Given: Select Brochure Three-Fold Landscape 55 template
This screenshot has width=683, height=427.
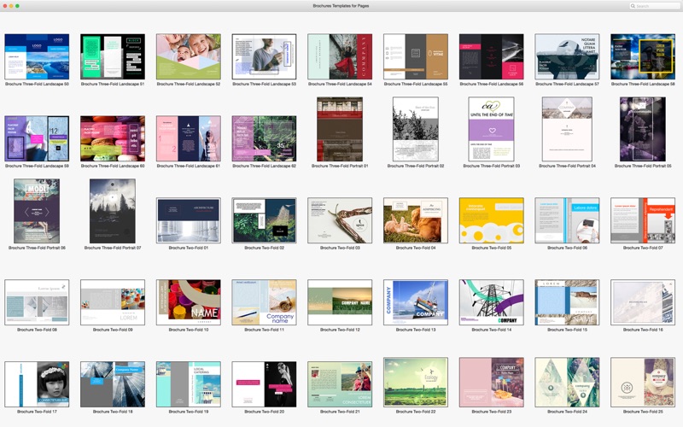Looking at the screenshot, I should click(416, 56).
